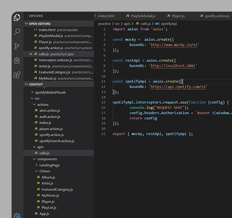
Task: Open the Explorer view icon
Action: pyautogui.click(x=17, y=17)
